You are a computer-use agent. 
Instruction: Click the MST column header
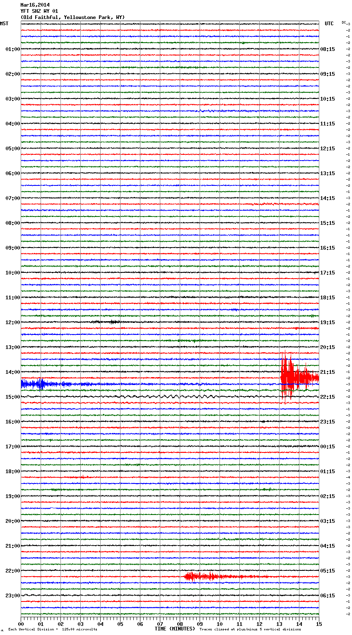pyautogui.click(x=4, y=24)
